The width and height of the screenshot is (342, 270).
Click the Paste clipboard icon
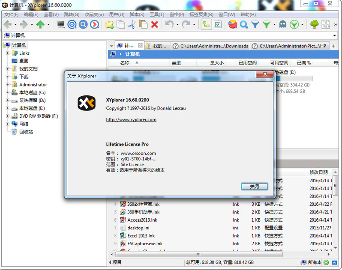point(143,24)
